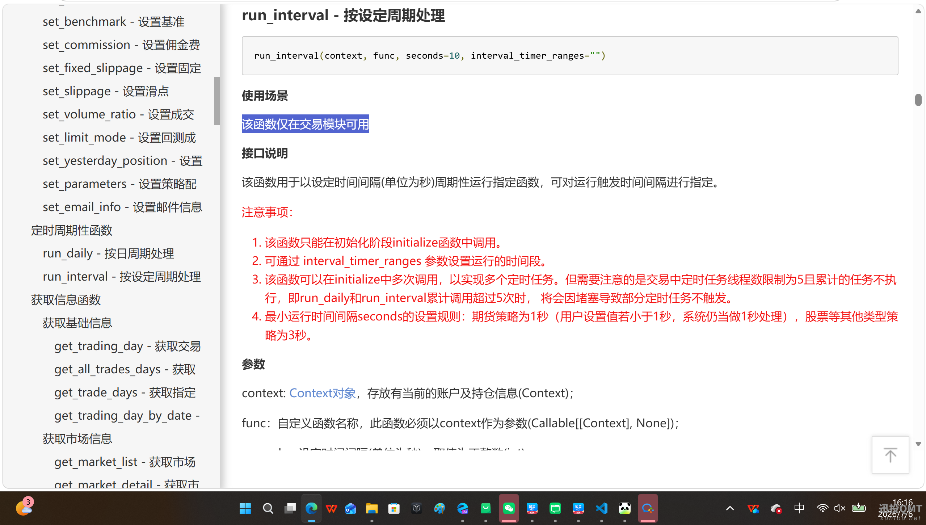This screenshot has height=525, width=926.
Task: Select the 获取基础信息 subsection in the sidebar
Action: click(77, 323)
